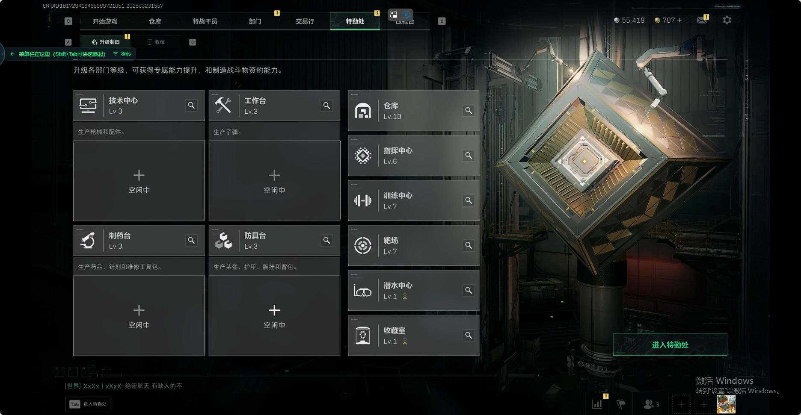This screenshot has width=801, height=415.
Task: Select the 收藏 sub-tab
Action: (156, 42)
